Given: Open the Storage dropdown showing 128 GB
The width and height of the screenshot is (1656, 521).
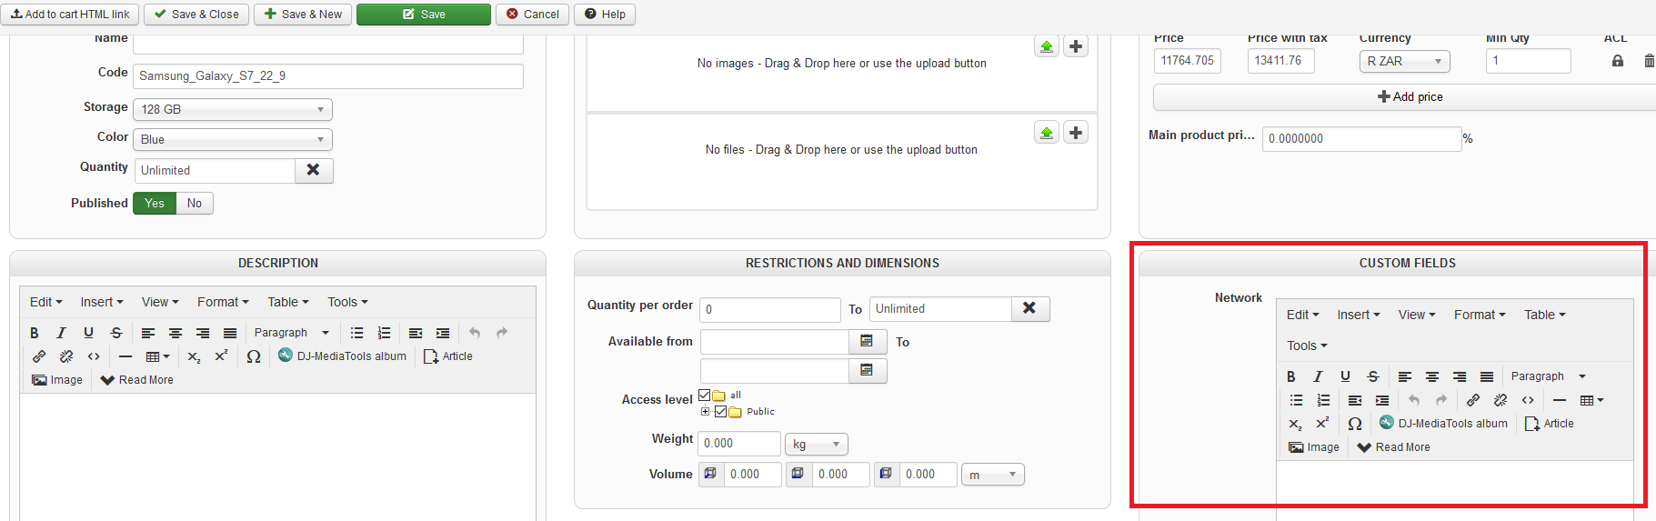Looking at the screenshot, I should (233, 109).
